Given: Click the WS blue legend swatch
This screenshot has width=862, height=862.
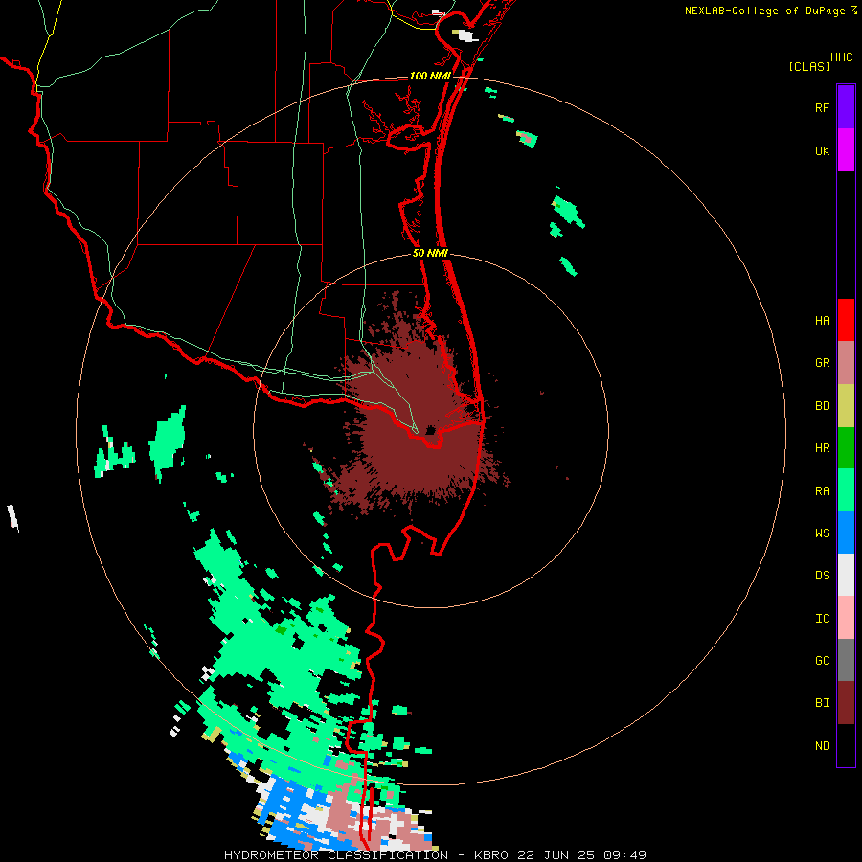Looking at the screenshot, I should [x=846, y=533].
